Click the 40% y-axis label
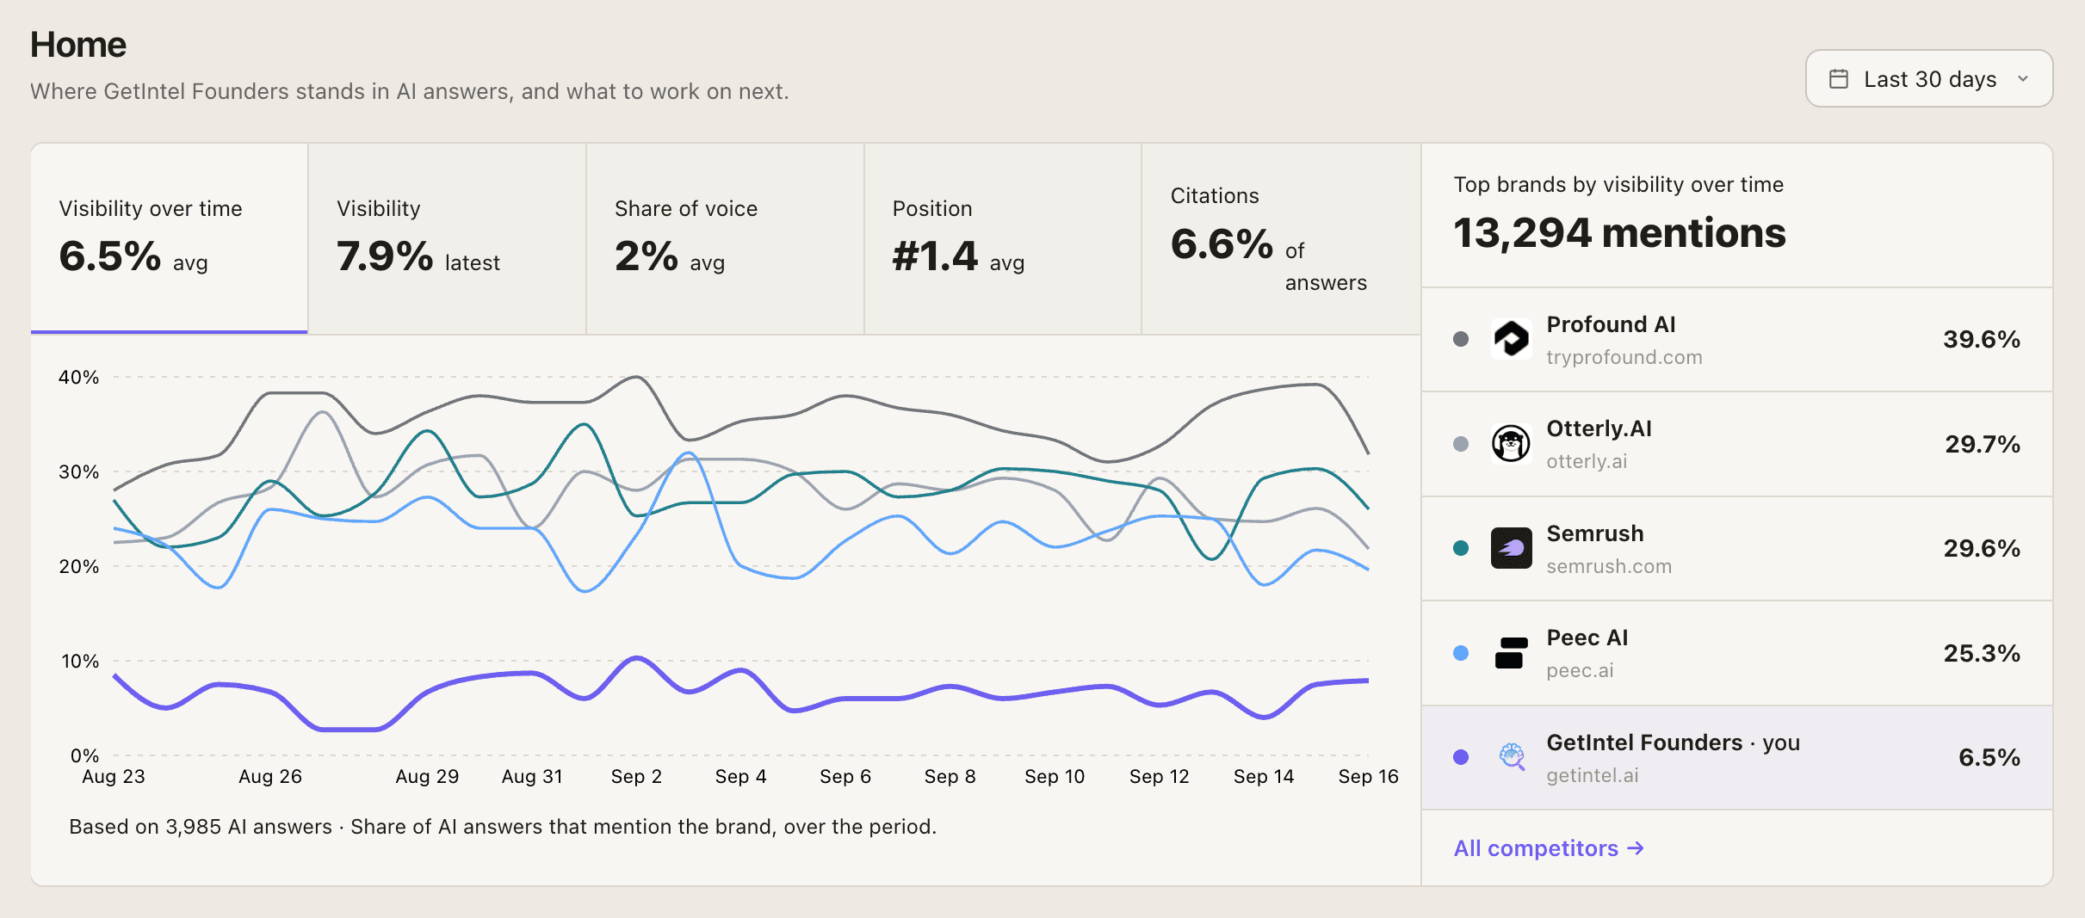 [x=78, y=377]
